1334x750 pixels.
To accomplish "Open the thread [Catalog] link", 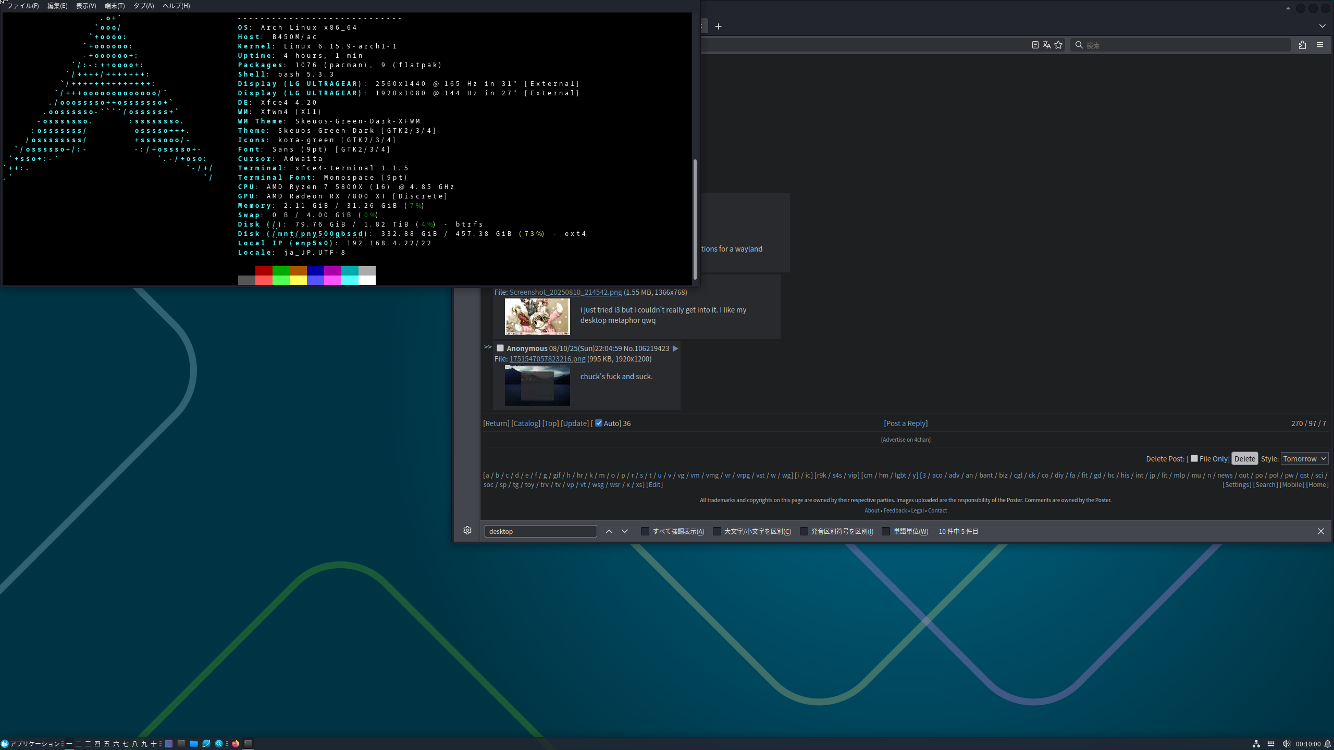I will tap(525, 423).
